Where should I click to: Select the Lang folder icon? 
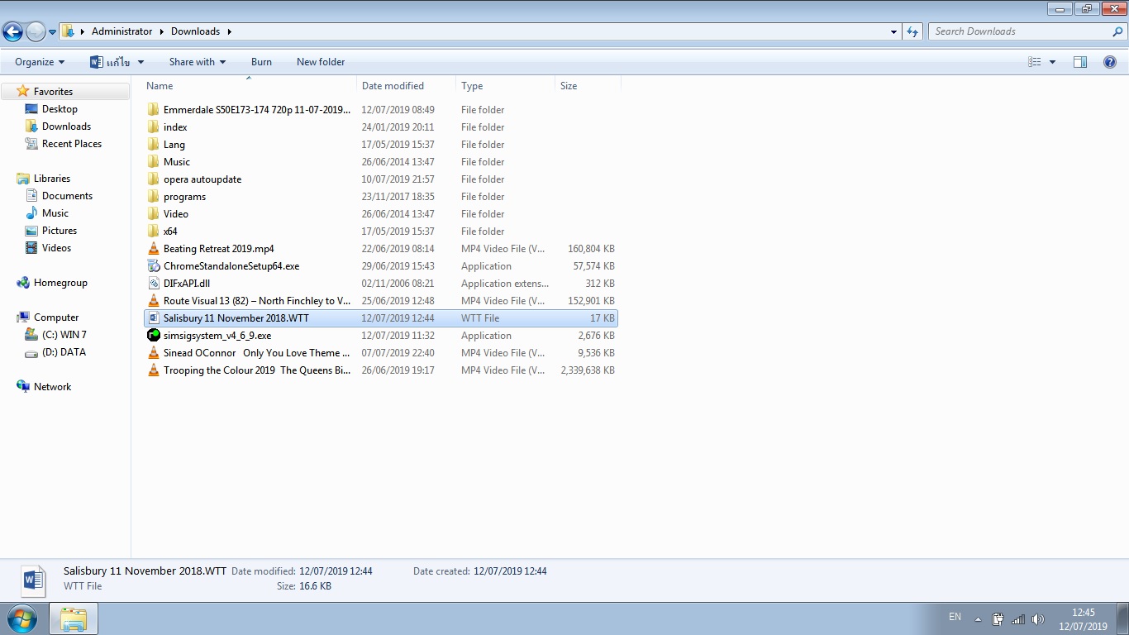tap(154, 145)
